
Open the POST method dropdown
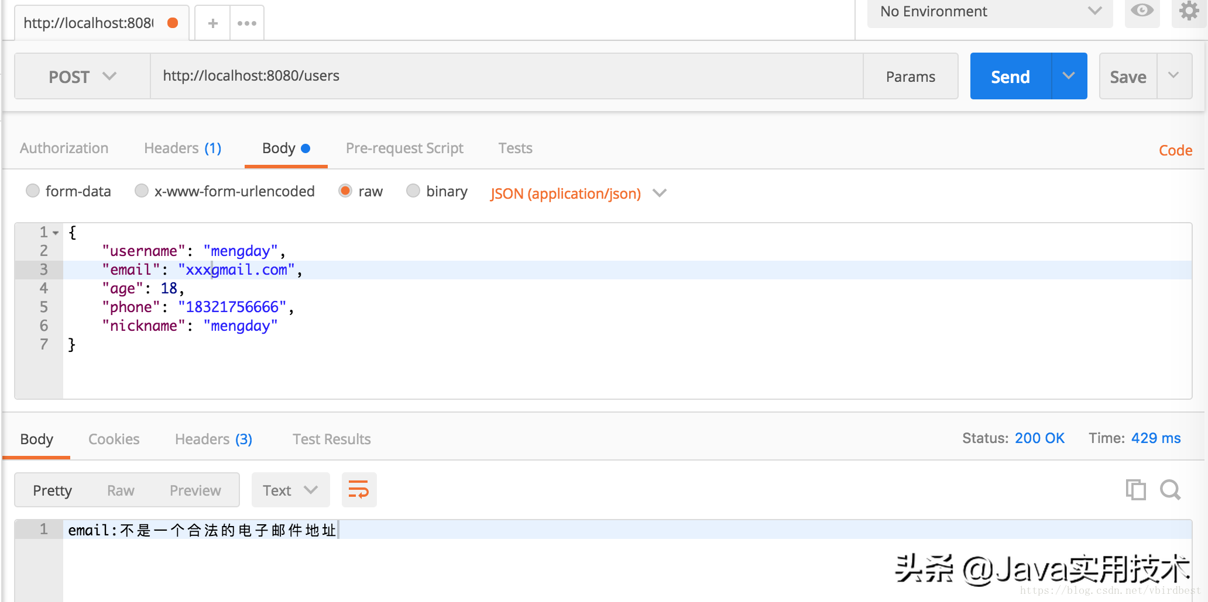[x=83, y=77]
